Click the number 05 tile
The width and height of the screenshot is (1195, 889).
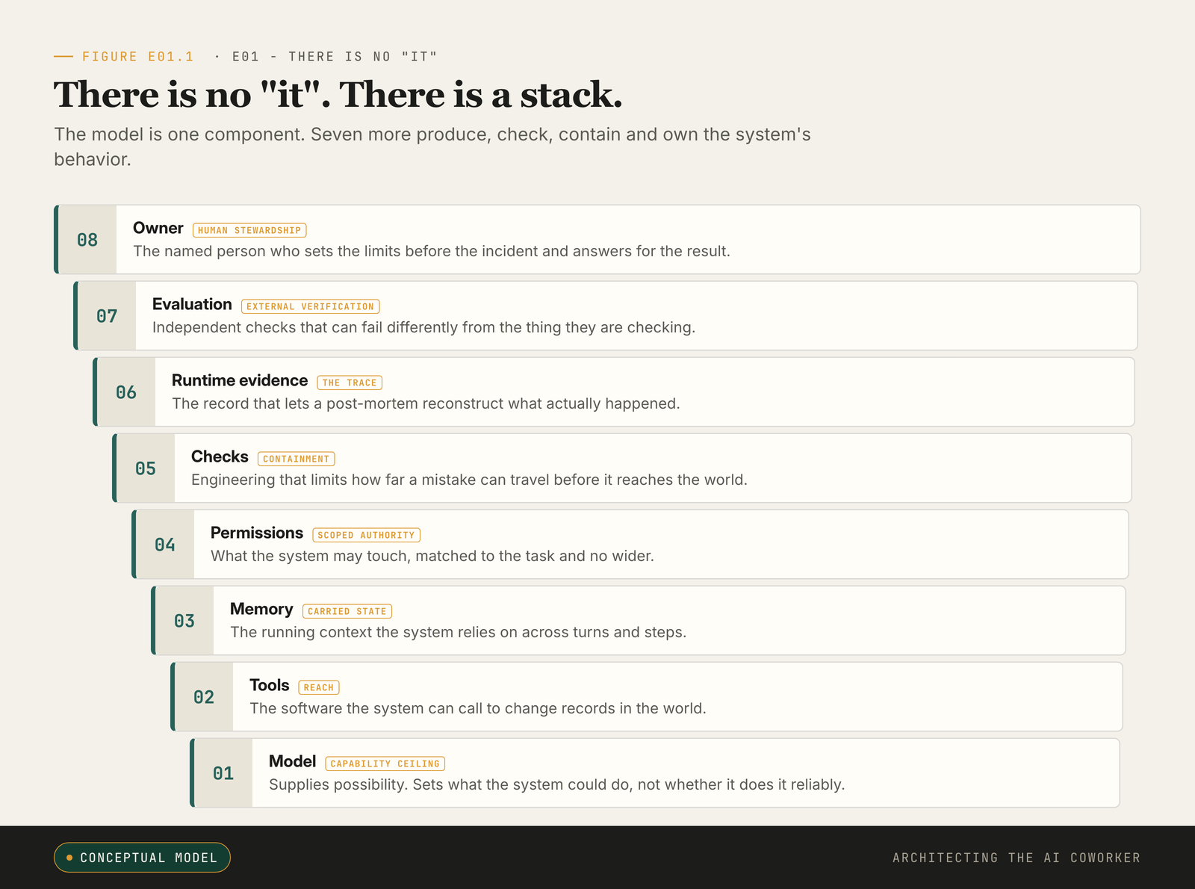[146, 468]
